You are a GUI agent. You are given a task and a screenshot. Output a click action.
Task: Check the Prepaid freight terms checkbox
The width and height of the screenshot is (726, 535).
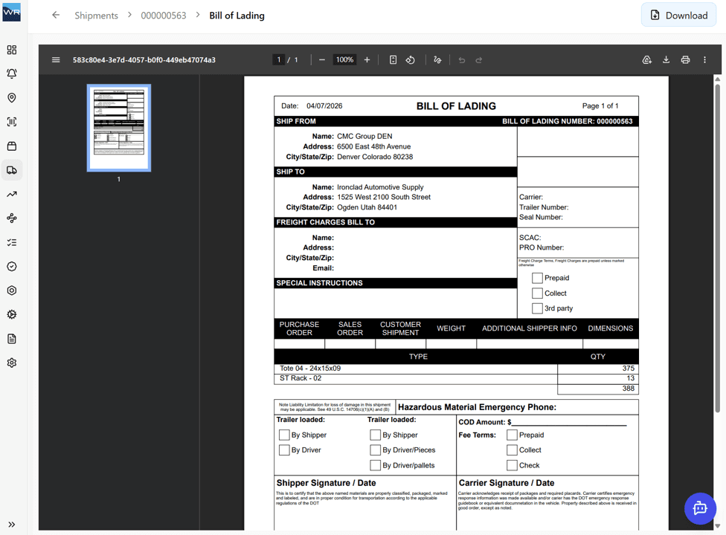[537, 277]
